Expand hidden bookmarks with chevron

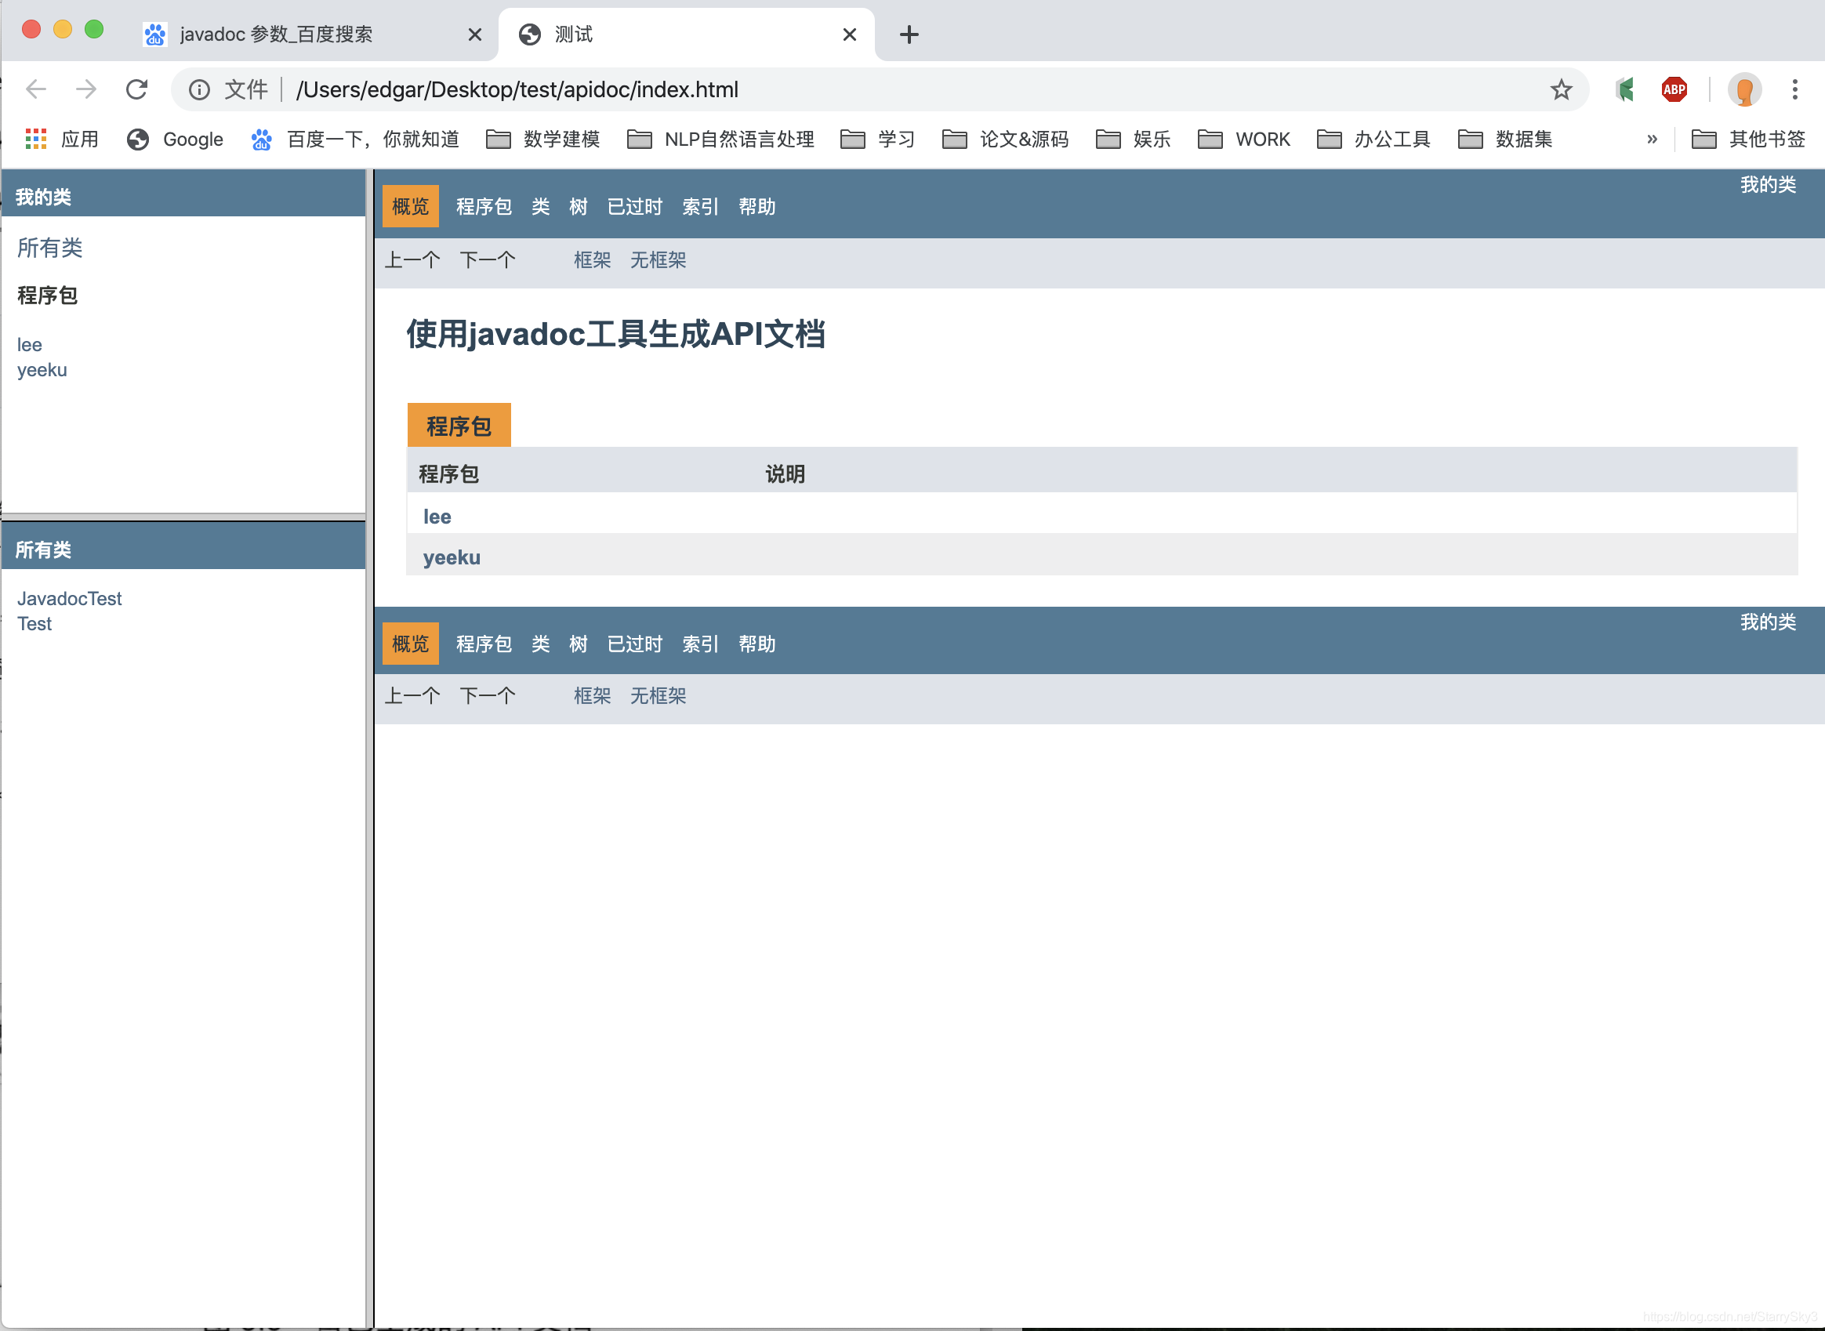(1652, 140)
